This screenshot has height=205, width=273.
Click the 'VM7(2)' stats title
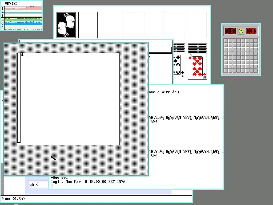click(11, 3)
